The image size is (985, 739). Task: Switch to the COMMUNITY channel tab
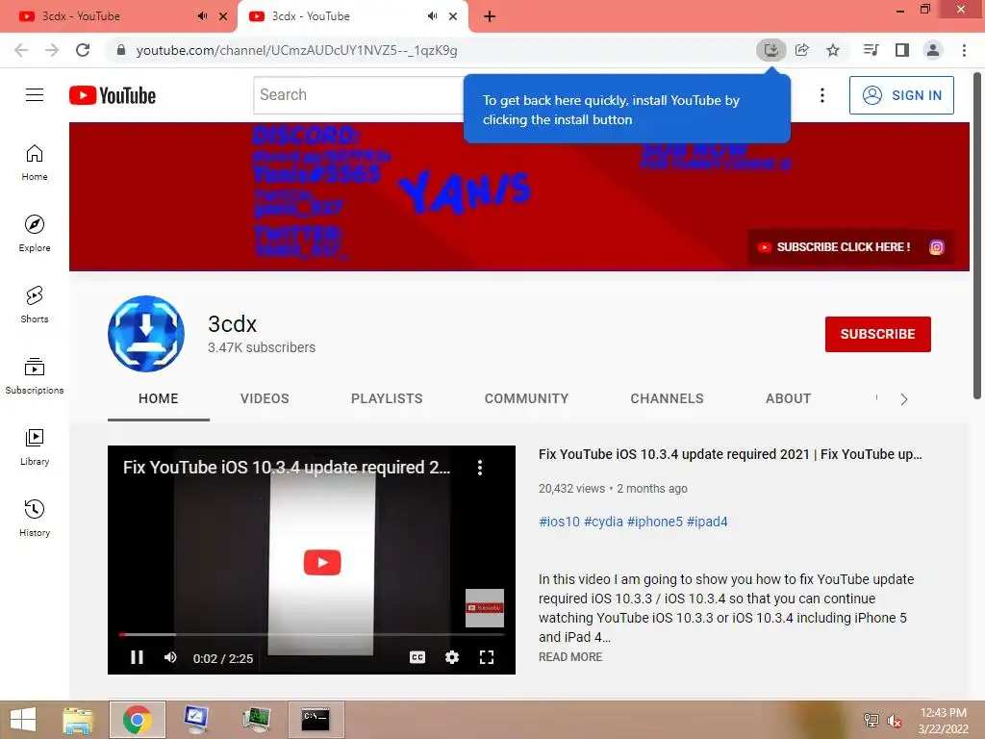(526, 398)
